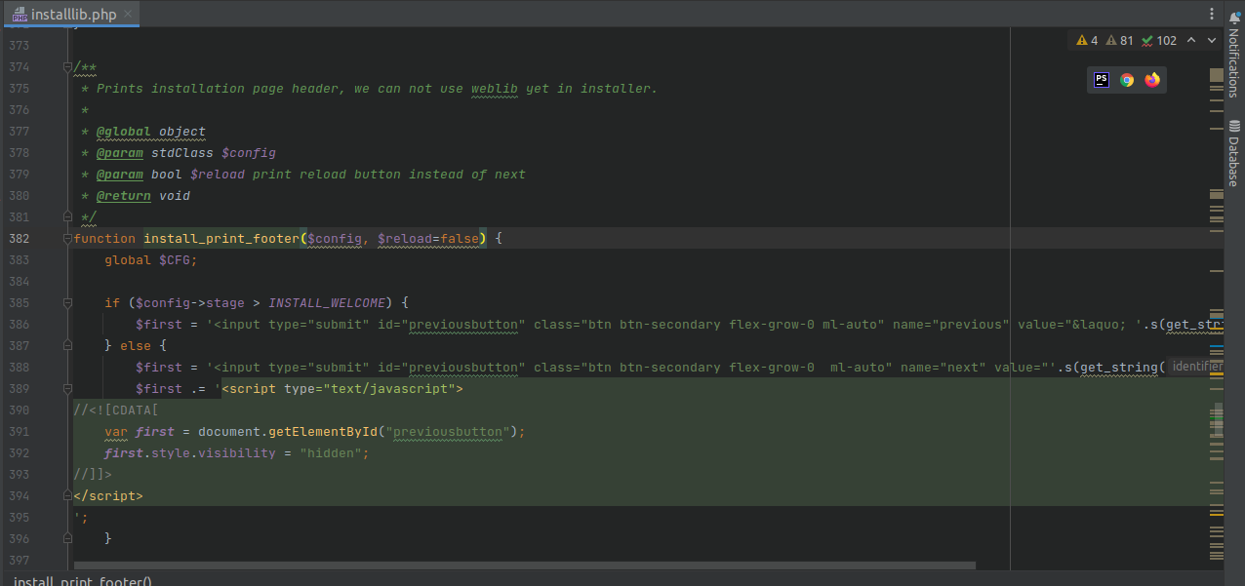Image resolution: width=1245 pixels, height=586 pixels.
Task: Close the installlib.php tab
Action: 128,14
